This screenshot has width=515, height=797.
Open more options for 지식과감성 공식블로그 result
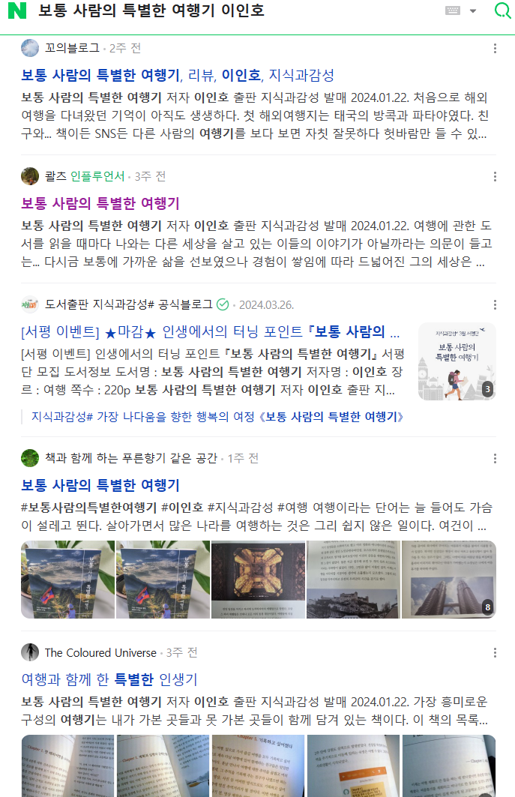495,304
